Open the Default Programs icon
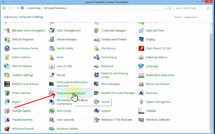Screen dimensions: 215x134 (x=7, y=39)
